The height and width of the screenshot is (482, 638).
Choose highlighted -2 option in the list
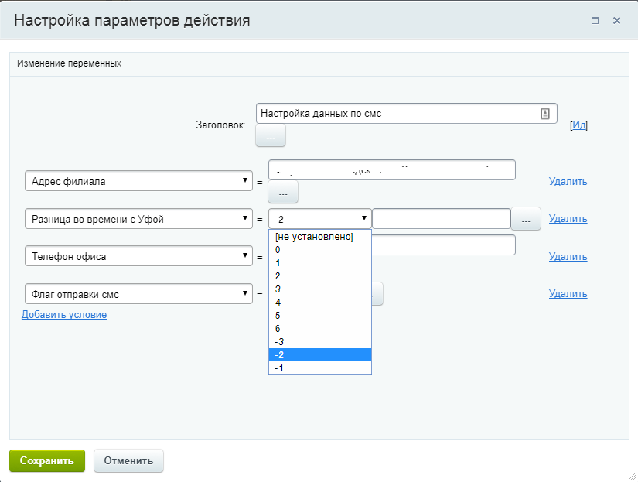tap(320, 354)
